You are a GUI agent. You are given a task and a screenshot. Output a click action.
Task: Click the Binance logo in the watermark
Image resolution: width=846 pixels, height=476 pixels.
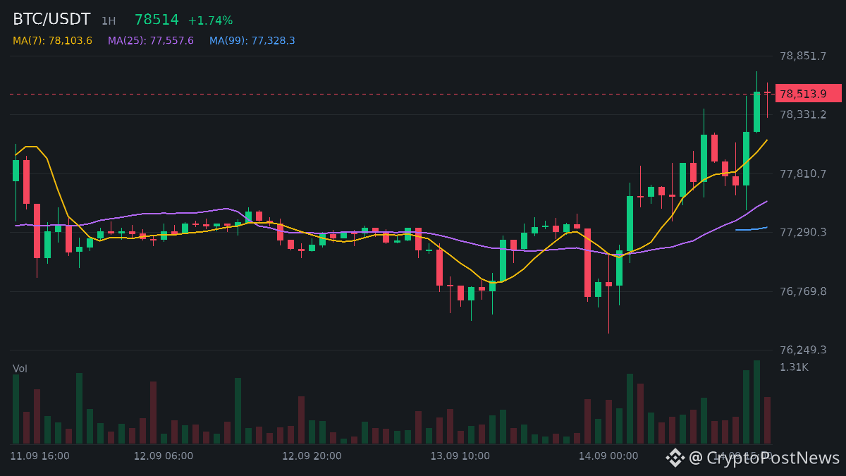point(675,458)
